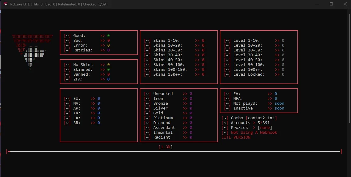Viewport: 351px width, 177px height.
Task: Click the "Radiant" rank row
Action: tap(168, 137)
